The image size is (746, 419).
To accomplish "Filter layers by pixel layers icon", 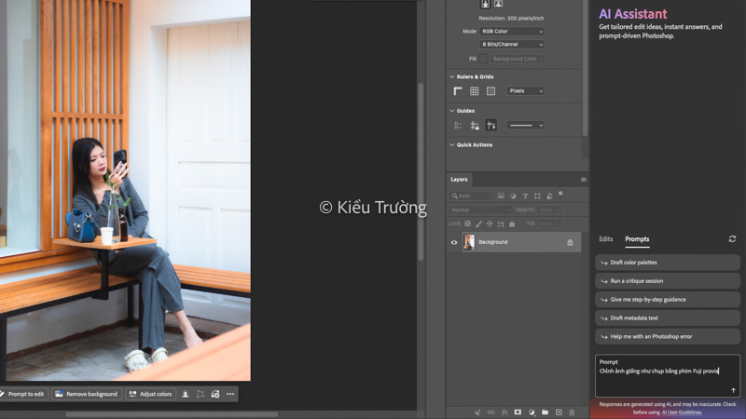I will point(501,196).
